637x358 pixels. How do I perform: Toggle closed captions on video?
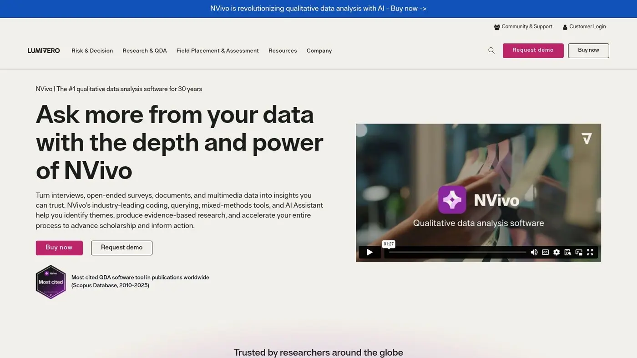pyautogui.click(x=545, y=252)
